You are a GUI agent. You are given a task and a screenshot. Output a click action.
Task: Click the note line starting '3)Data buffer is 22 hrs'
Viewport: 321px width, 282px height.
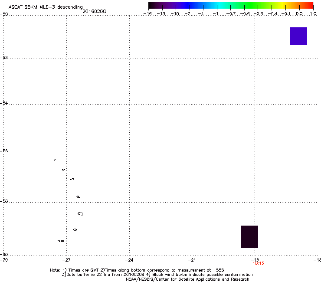point(157,275)
